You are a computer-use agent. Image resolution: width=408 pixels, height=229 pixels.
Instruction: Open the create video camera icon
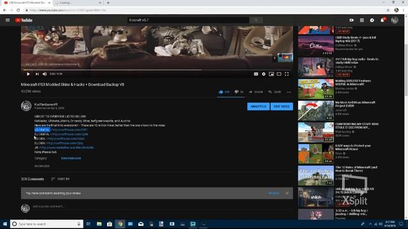tap(351, 20)
